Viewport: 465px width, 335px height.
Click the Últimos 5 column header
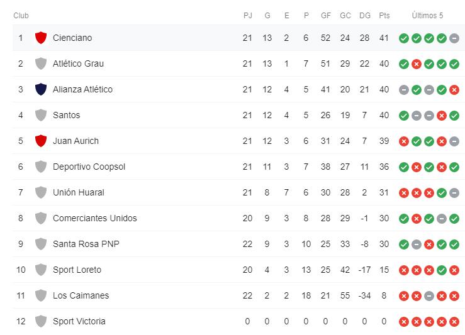pyautogui.click(x=428, y=16)
